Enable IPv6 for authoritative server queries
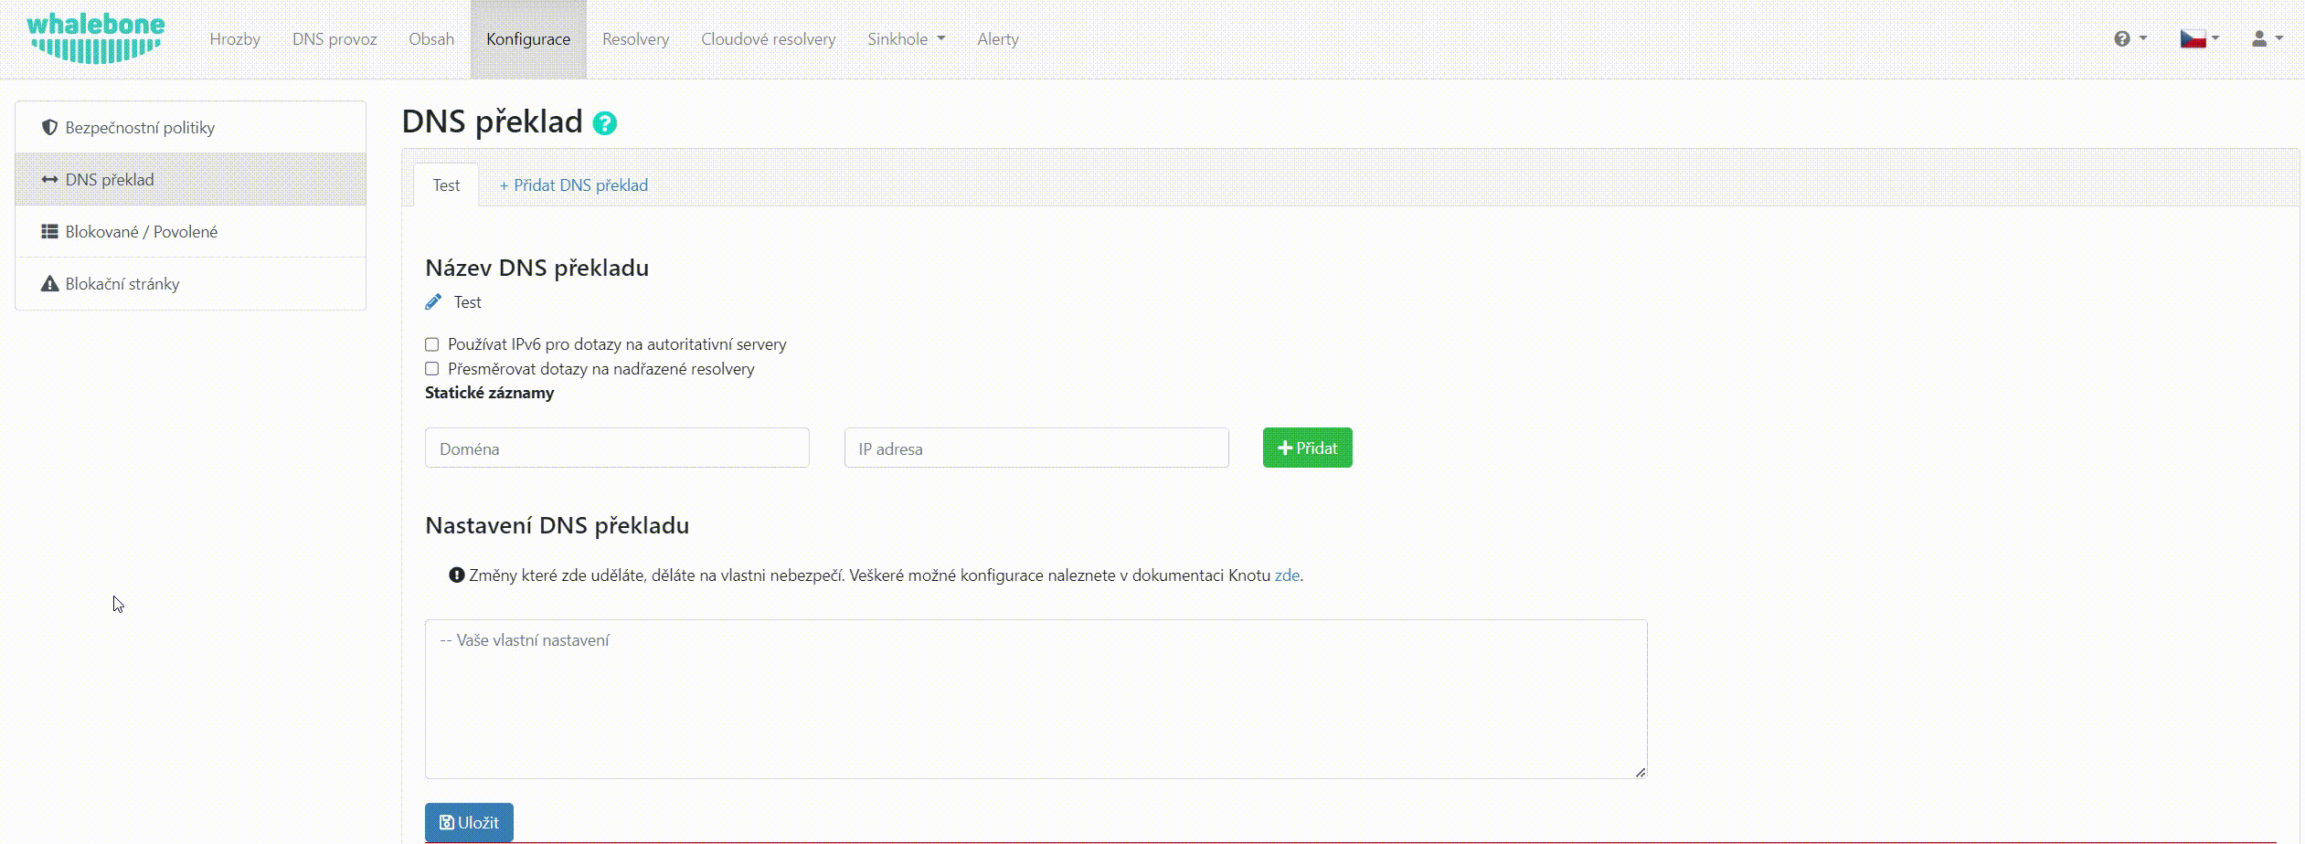Image resolution: width=2305 pixels, height=844 pixels. click(x=431, y=344)
